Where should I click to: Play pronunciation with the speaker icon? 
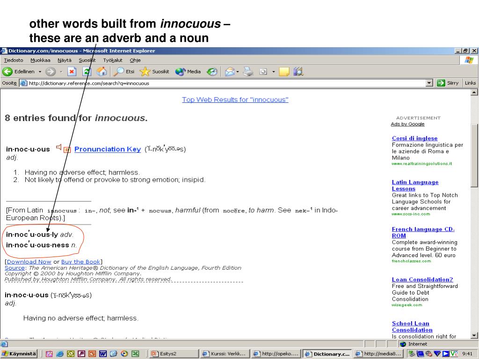click(x=58, y=147)
